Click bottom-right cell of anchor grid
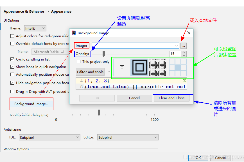 click(184, 73)
